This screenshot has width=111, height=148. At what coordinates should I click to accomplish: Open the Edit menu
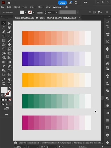(x=9, y=7)
